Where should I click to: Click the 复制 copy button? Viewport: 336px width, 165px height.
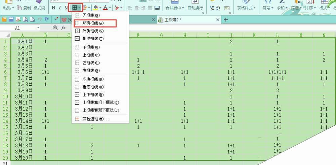(x=24, y=8)
